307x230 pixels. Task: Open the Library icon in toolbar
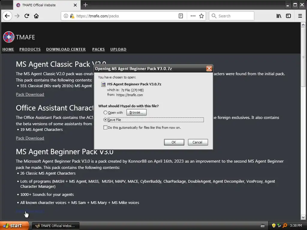pos(279,16)
